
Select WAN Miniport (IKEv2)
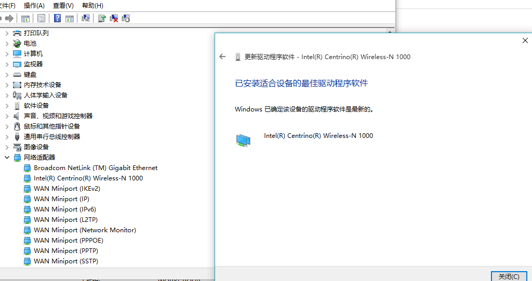coord(67,189)
